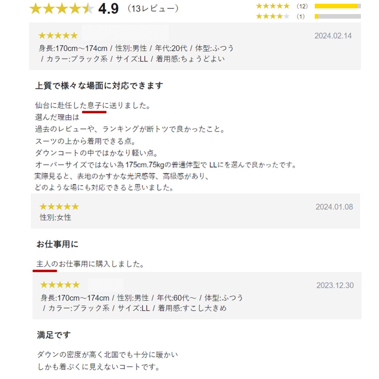
Task: Select the four-star rating breakdown stars
Action: (x=272, y=16)
